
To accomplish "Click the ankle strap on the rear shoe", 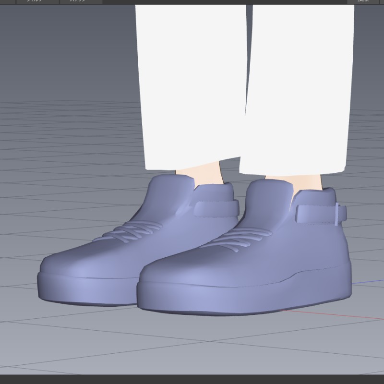I will 216,208.
